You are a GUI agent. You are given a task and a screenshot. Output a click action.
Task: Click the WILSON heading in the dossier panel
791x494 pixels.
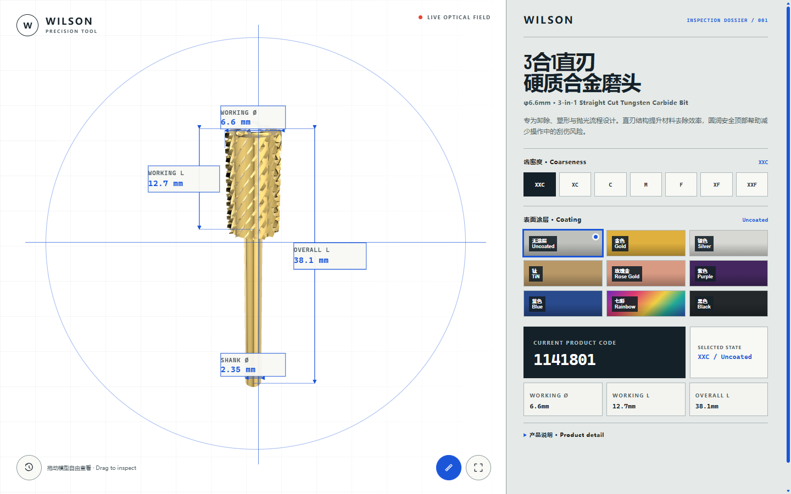pos(548,20)
